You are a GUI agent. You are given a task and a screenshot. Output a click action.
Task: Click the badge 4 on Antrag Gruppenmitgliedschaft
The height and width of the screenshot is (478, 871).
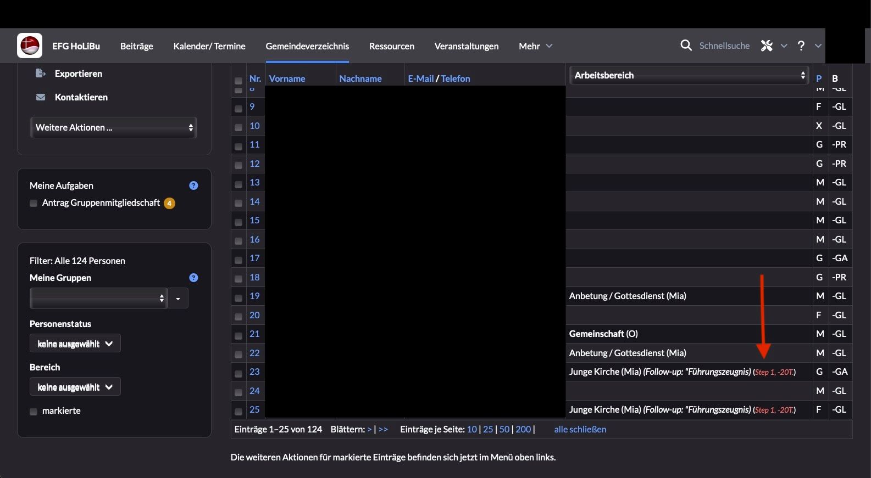tap(169, 203)
